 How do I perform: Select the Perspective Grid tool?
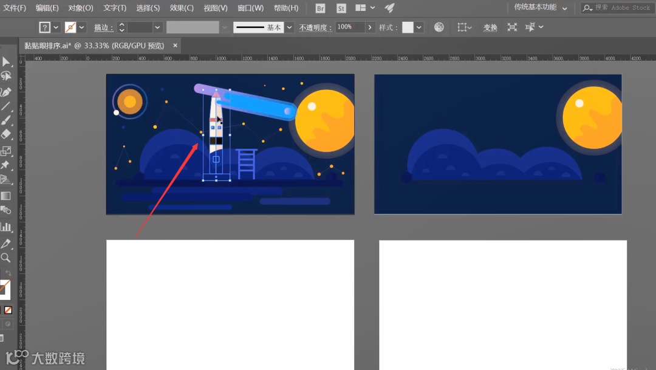pos(6,180)
